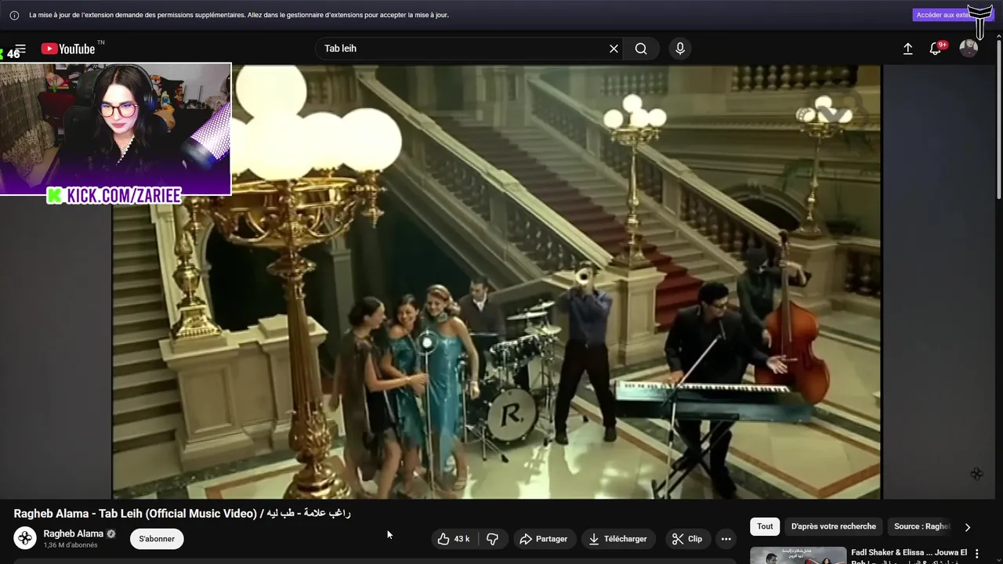Viewport: 1003px width, 564px height.
Task: Select the D'après votre recherche chip
Action: (x=834, y=526)
